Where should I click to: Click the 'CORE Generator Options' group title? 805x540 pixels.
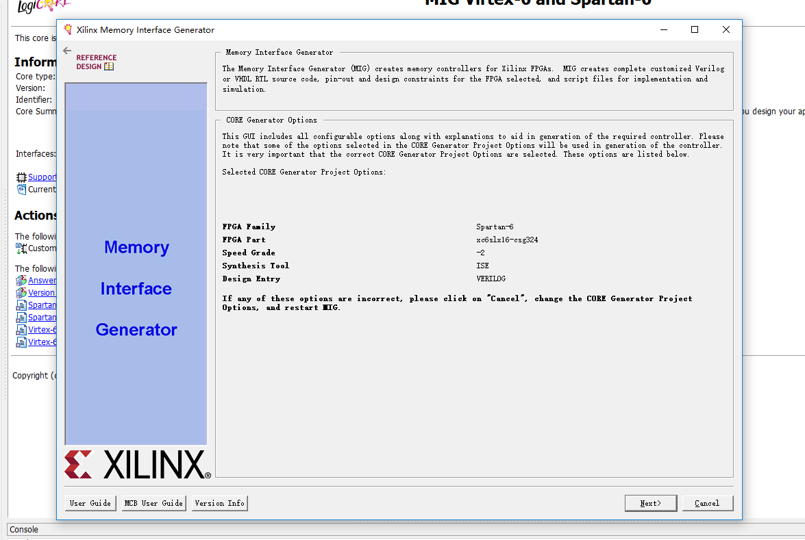271,120
